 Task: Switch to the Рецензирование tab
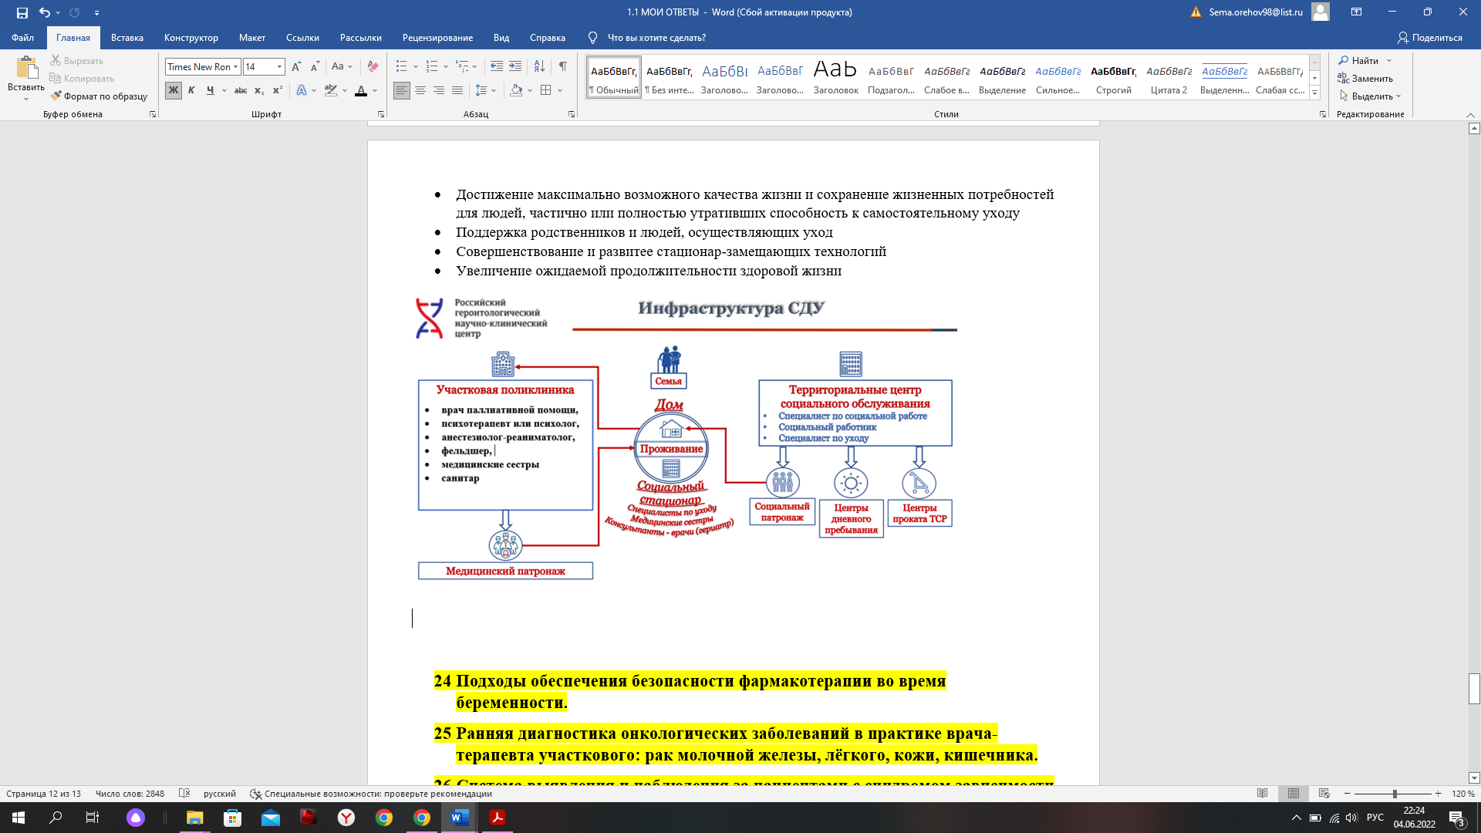click(437, 38)
